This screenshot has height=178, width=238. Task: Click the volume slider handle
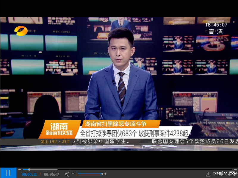coord(102,174)
